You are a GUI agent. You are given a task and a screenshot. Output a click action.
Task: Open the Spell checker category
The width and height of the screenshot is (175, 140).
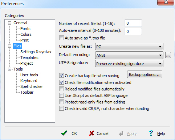(x=32, y=86)
